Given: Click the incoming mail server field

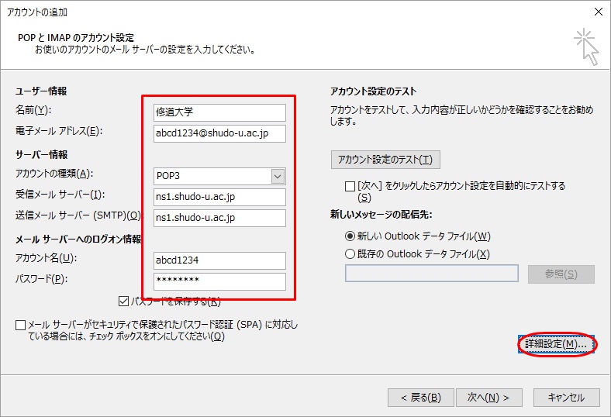Looking at the screenshot, I should click(219, 197).
